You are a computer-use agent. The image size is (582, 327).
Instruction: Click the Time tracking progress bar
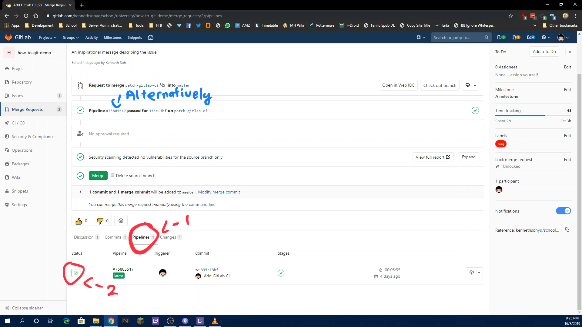click(x=533, y=115)
